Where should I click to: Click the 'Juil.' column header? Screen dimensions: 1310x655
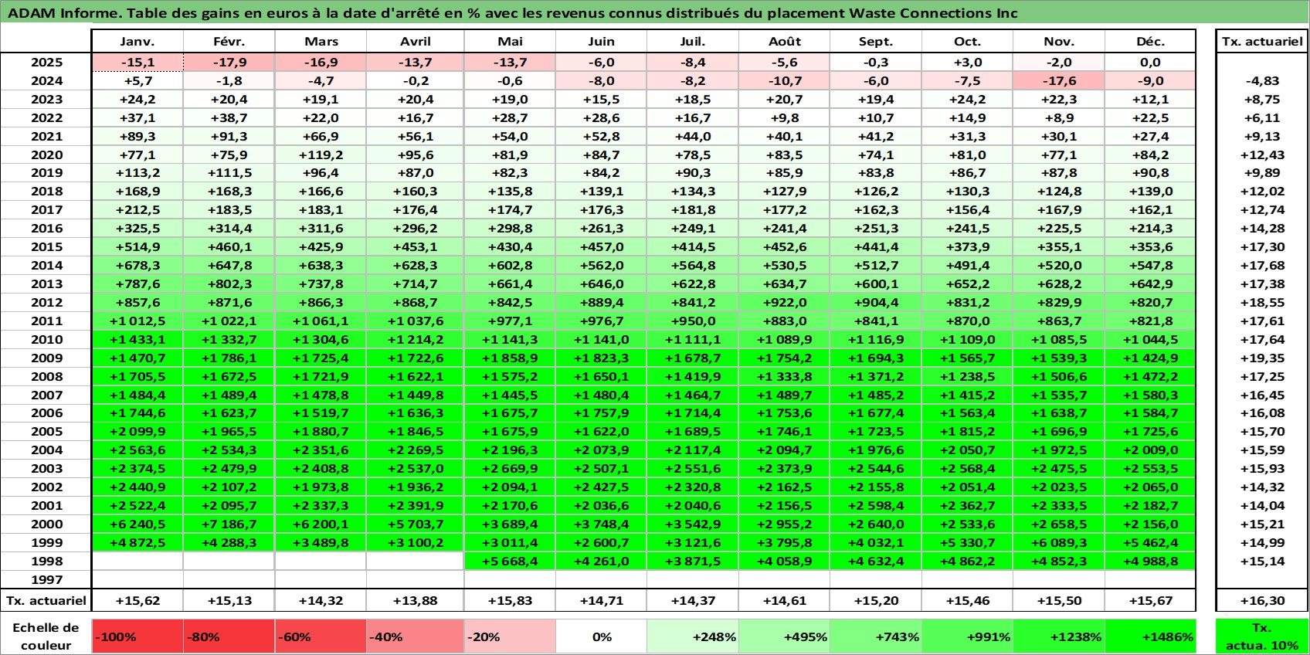(693, 42)
